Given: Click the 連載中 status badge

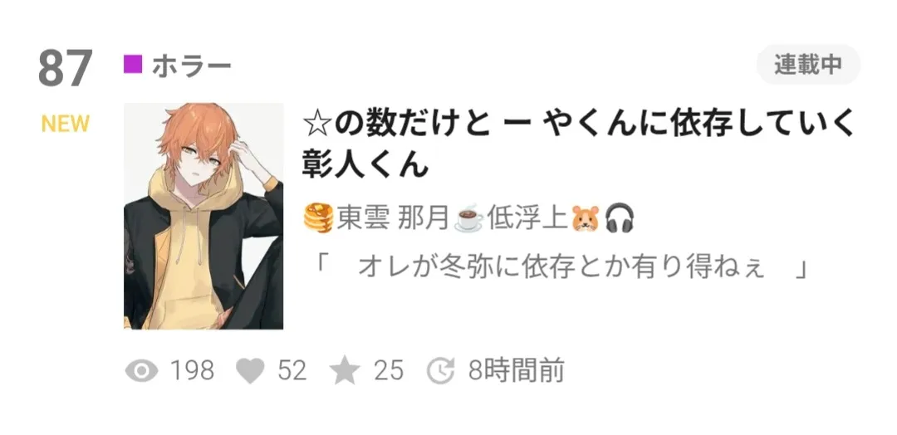Looking at the screenshot, I should [x=808, y=65].
